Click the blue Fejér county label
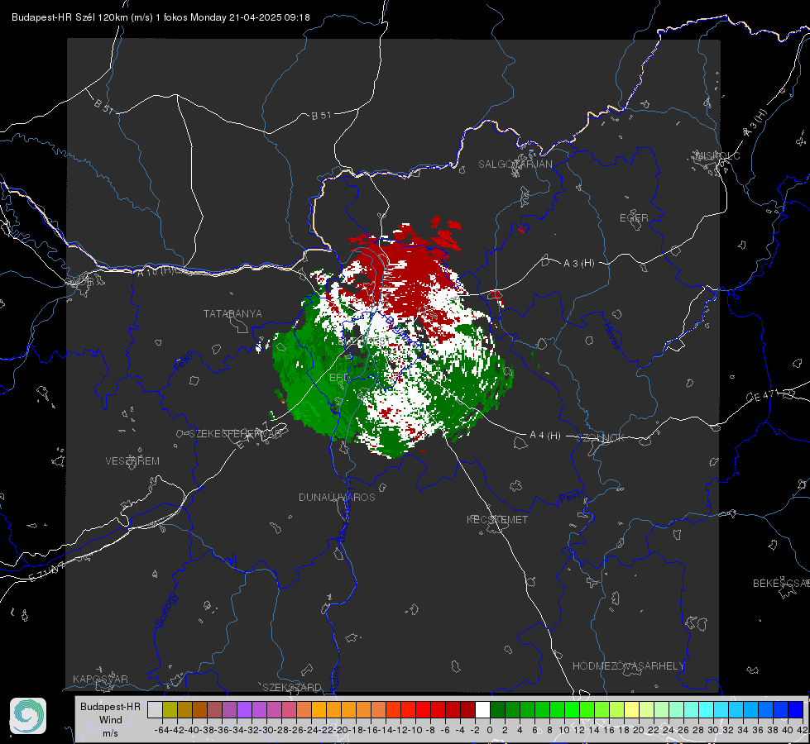Viewport: 810px width, 744px height. point(185,361)
